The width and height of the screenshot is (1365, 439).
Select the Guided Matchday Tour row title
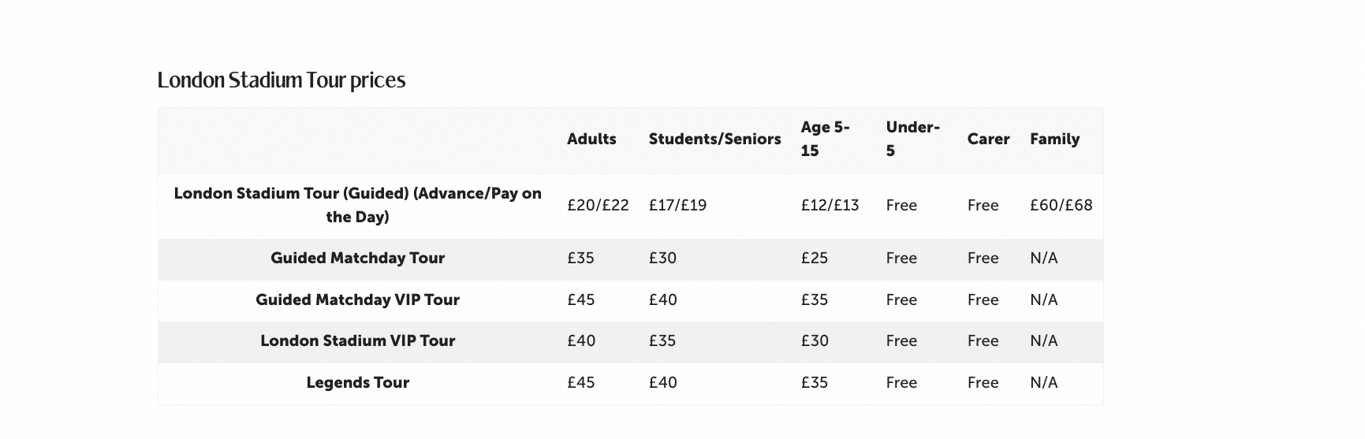pos(357,258)
